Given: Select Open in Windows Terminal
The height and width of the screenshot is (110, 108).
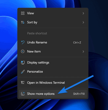Looking at the screenshot, I should (53, 83).
